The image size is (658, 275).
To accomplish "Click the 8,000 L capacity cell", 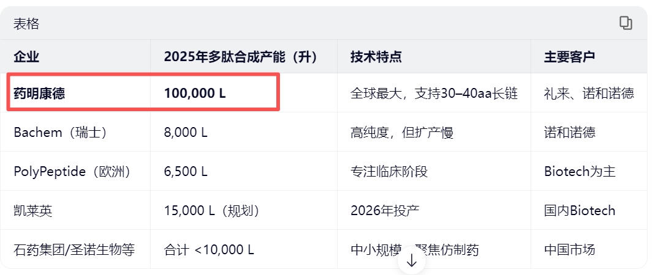I will tap(186, 133).
